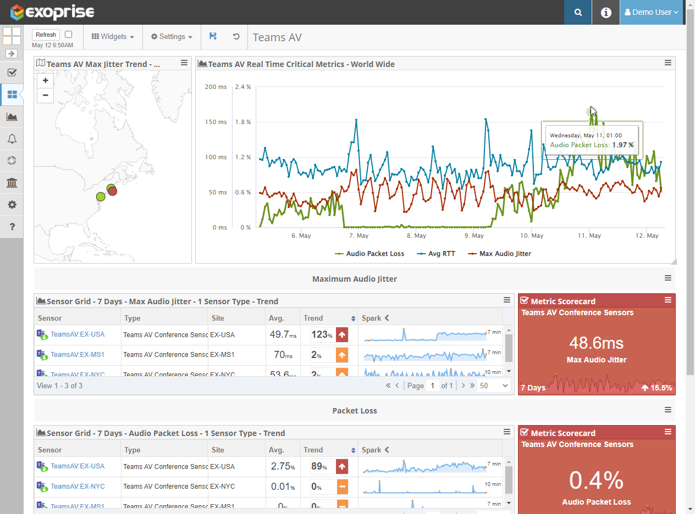Image resolution: width=695 pixels, height=514 pixels.
Task: Click the 123% trend up arrow
Action: [x=342, y=334]
